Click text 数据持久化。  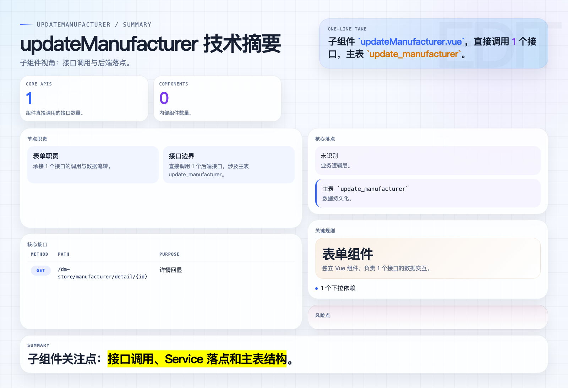[338, 199]
